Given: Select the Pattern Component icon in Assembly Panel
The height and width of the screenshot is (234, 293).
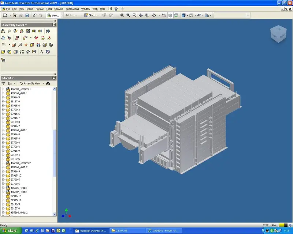Looking at the screenshot, I should click(x=28, y=31).
